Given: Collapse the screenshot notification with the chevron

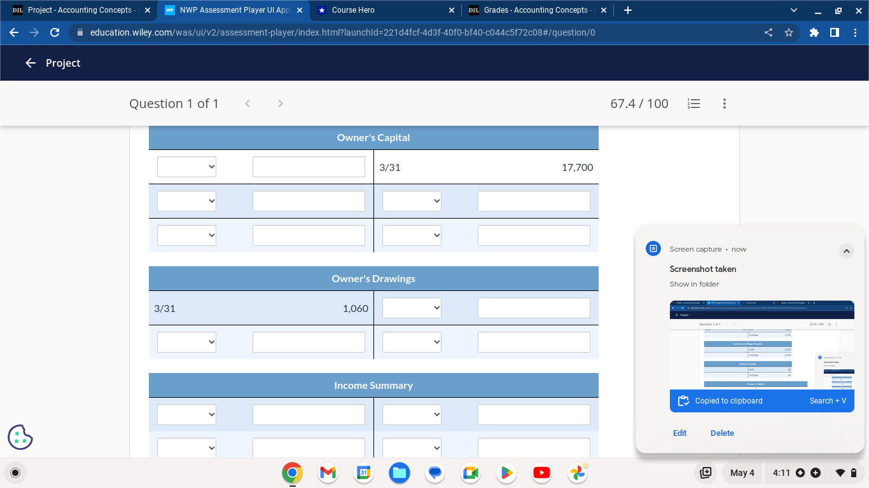Looking at the screenshot, I should coord(847,251).
